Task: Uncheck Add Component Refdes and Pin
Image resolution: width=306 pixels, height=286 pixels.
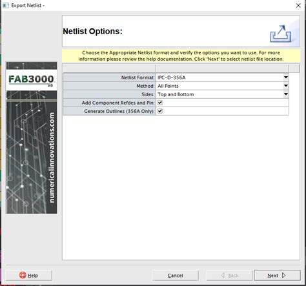Action: coord(160,103)
